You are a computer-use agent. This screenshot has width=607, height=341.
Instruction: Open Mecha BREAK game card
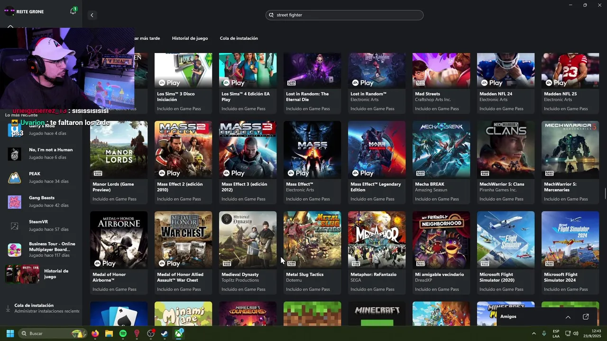coord(441,163)
